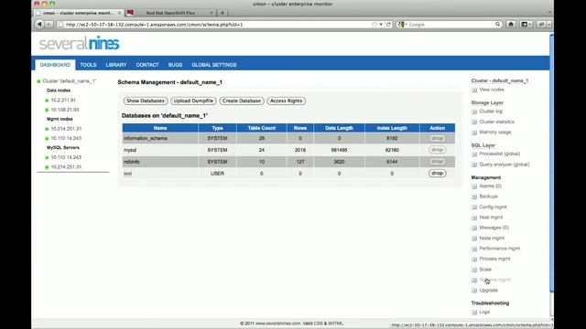This screenshot has height=329, width=586.
Task: Open a new browser tab with plus
Action: click(222, 13)
